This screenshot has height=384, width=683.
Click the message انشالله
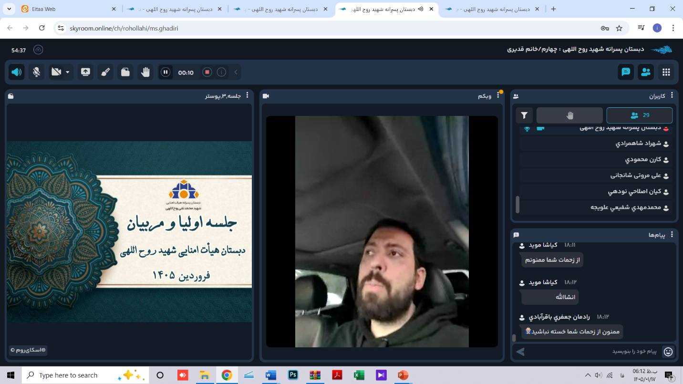click(550, 297)
